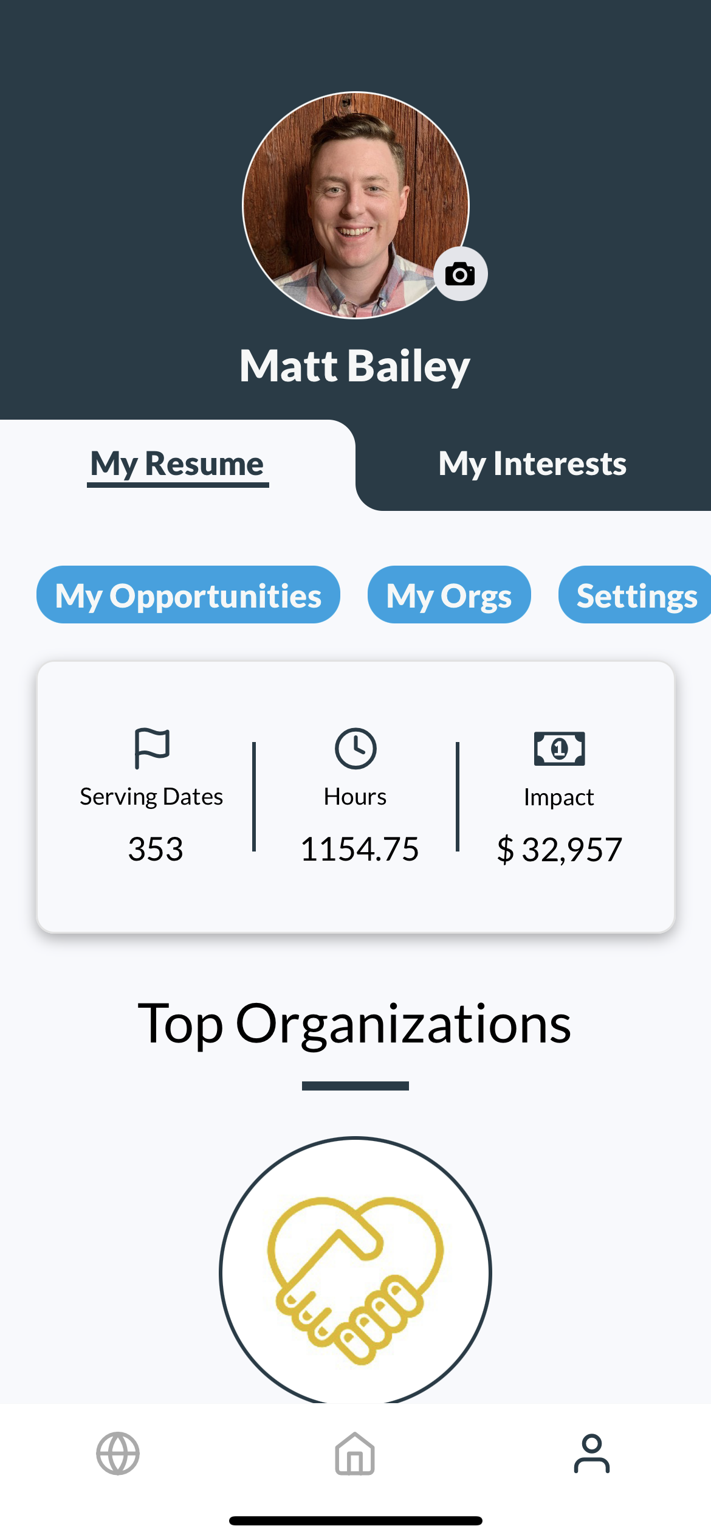The image size is (711, 1540).
Task: Open the My Orgs button
Action: click(x=449, y=595)
